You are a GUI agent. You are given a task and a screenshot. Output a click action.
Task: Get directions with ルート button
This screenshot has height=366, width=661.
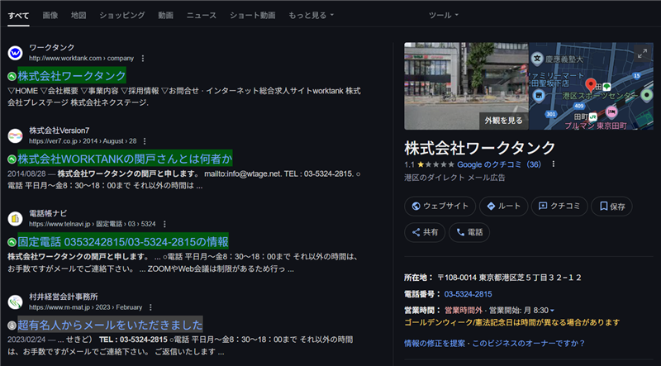tap(503, 207)
